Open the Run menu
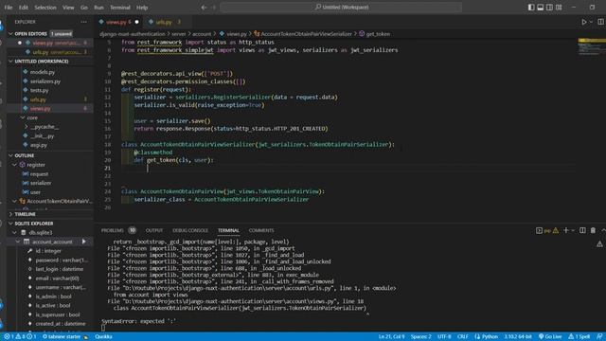 (x=98, y=8)
